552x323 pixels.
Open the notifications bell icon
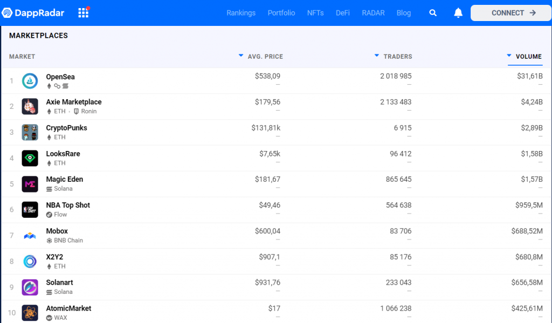pos(458,13)
